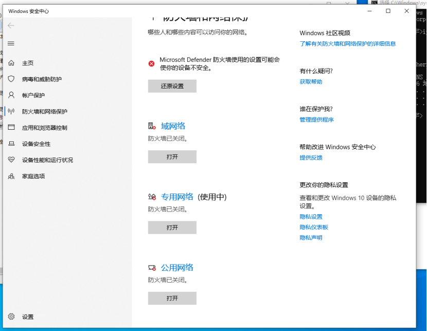427x331 pixels.
Task: Open 设备性能和运行状况 page
Action: pyautogui.click(x=47, y=160)
